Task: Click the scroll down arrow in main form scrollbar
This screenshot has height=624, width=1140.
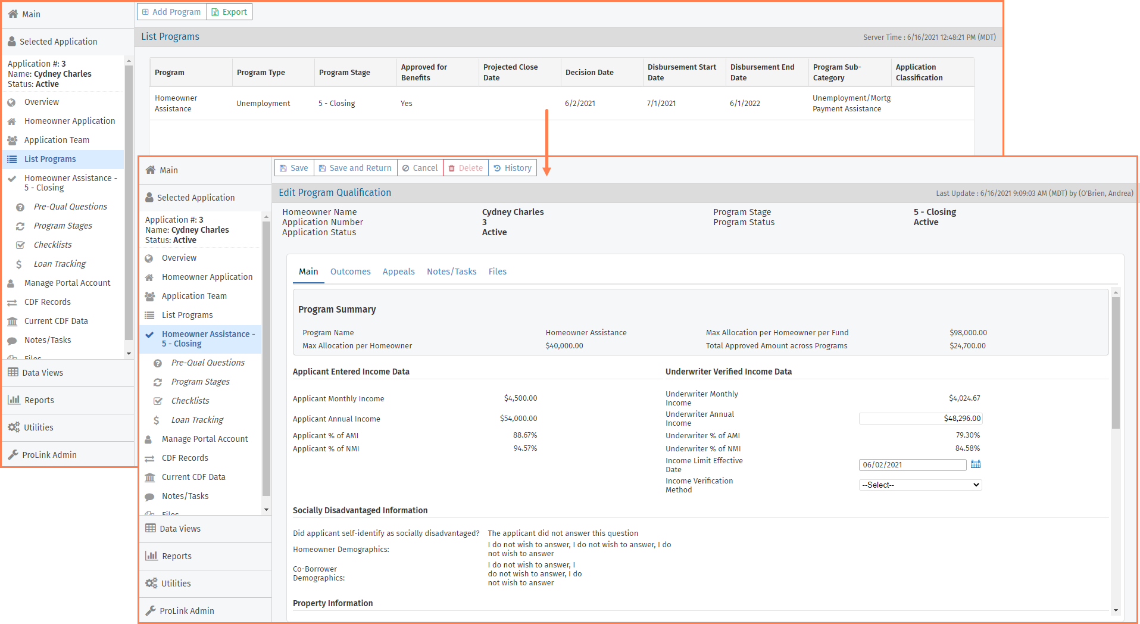Action: [x=1116, y=610]
